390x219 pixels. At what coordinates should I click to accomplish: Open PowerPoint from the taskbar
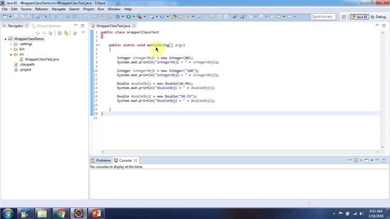[x=96, y=214]
